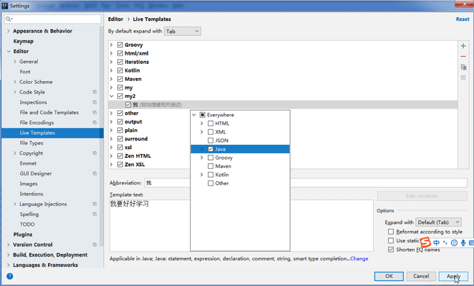Click the Reset link at top right
The width and height of the screenshot is (474, 286).
462,19
